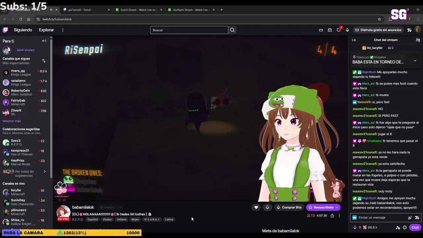Open chat settings gear icon
Viewport: 423px width, 238px height.
(405, 227)
